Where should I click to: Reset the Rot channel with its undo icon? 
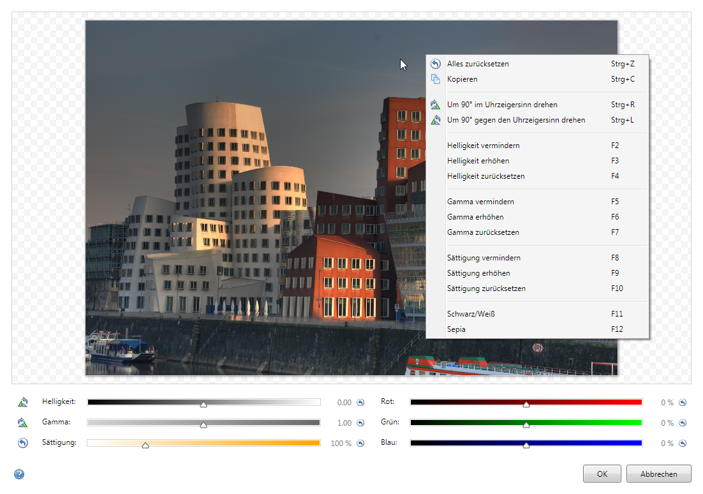(x=683, y=403)
